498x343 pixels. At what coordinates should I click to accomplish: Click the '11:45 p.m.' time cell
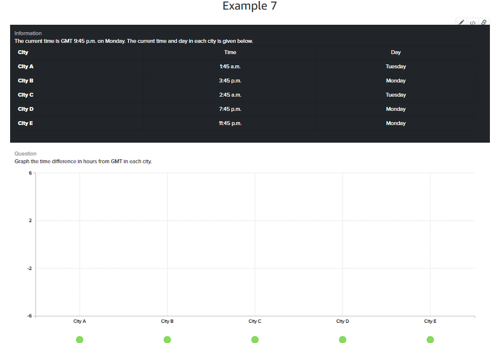pyautogui.click(x=230, y=123)
